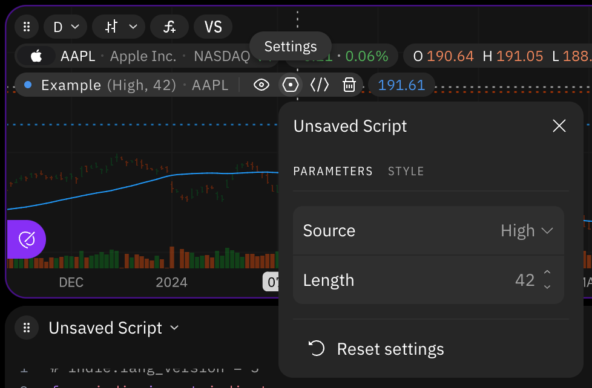Click the VS compare button
592x388 pixels.
(x=213, y=27)
